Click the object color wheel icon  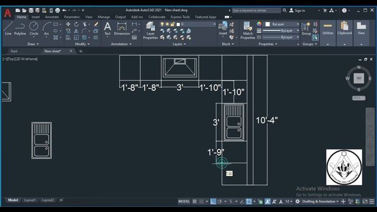259,24
